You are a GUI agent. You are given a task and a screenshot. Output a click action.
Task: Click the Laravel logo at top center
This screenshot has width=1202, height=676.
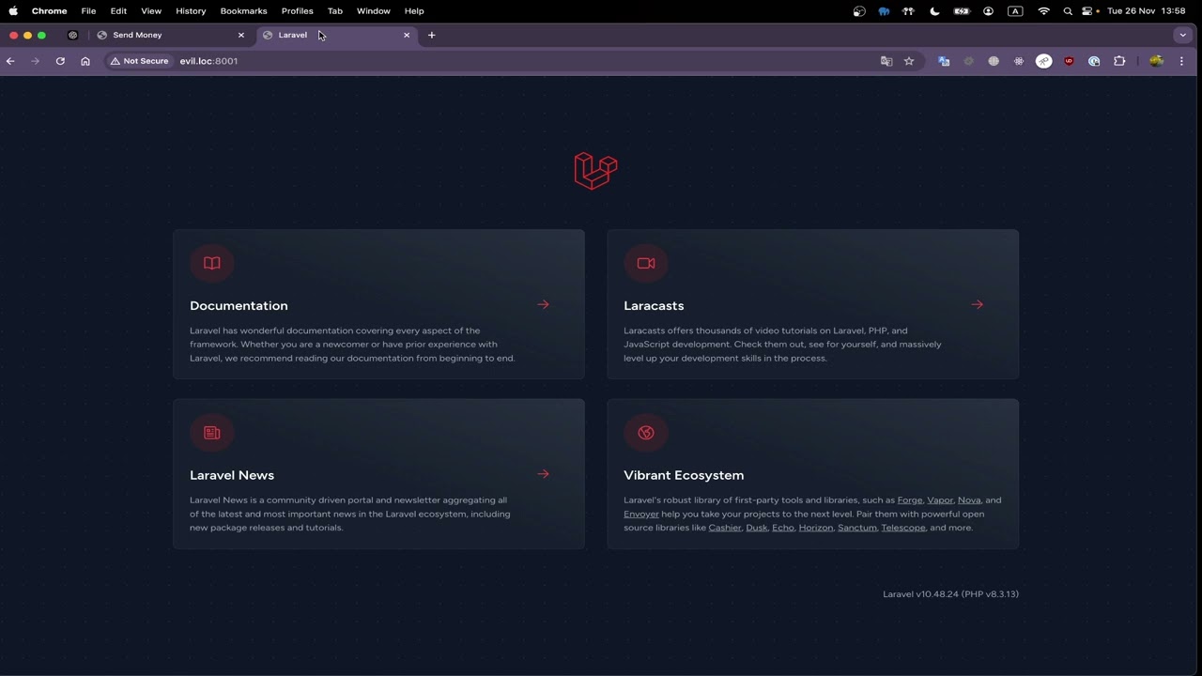tap(595, 171)
